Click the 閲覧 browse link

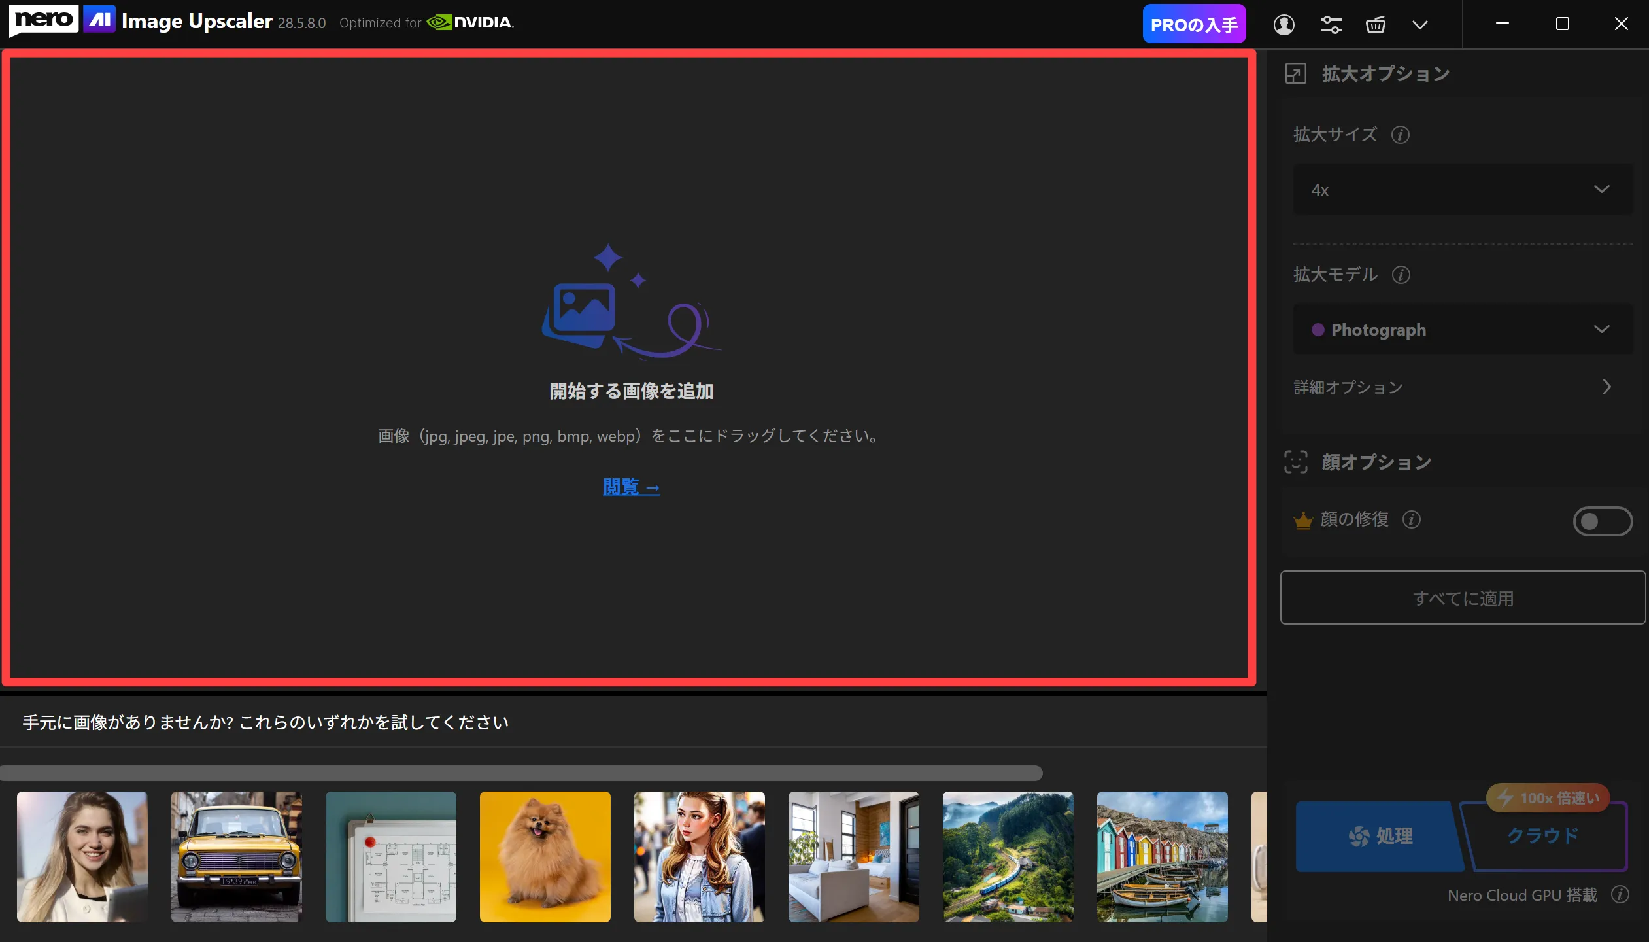pos(631,487)
